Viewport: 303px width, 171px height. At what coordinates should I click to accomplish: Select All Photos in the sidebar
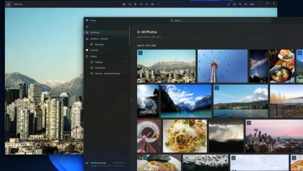94,33
